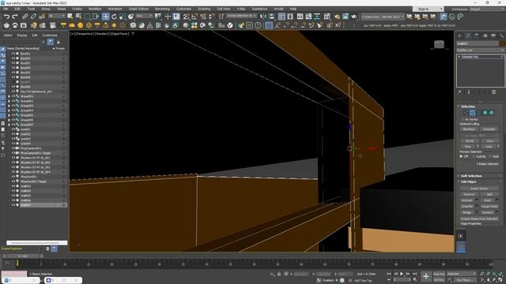Click the Shrink selection button
This screenshot has width=506, height=284.
pyautogui.click(x=469, y=141)
